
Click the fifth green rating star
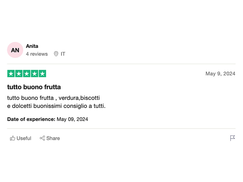coord(43,74)
